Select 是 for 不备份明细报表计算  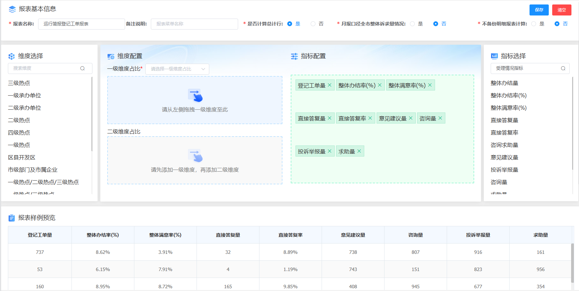(x=534, y=24)
